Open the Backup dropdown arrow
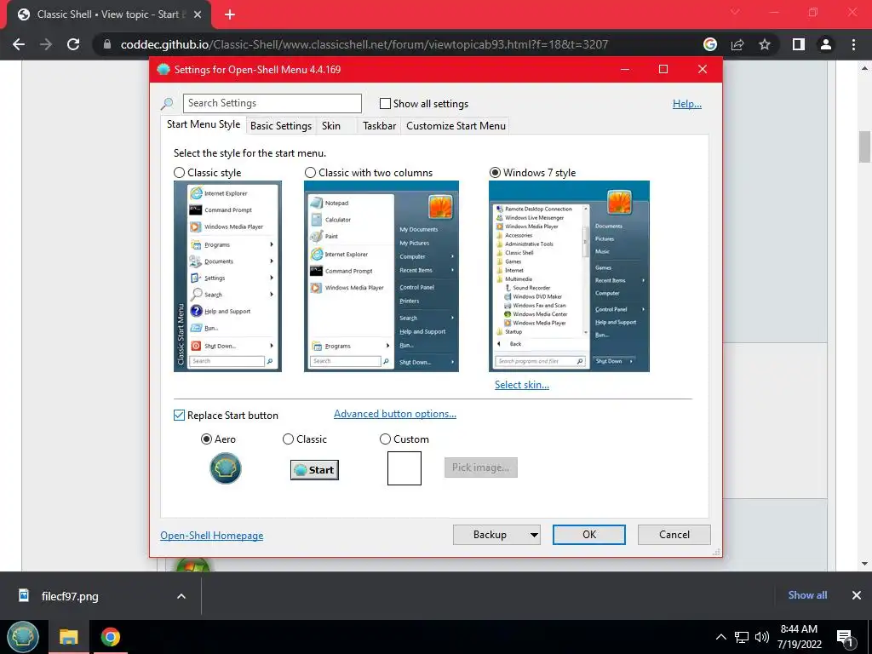 pos(534,535)
